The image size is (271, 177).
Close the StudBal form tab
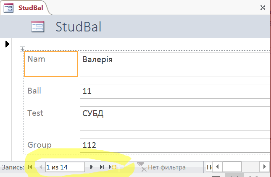point(263,7)
